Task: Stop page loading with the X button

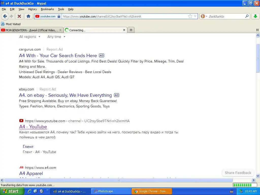Action: click(19, 16)
